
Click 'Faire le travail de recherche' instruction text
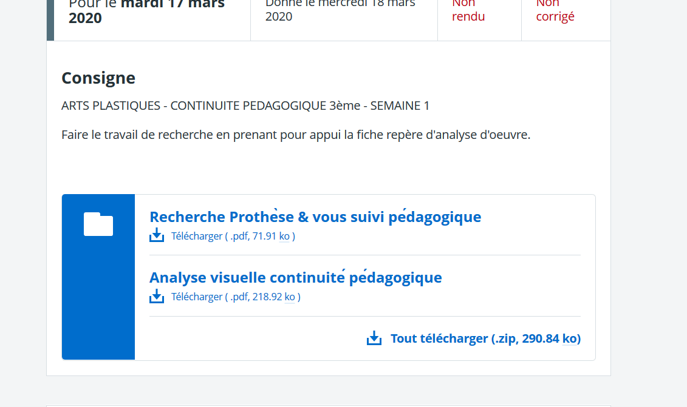pos(296,135)
